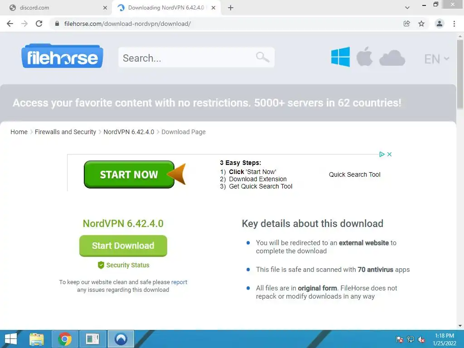Close the discord.com tab
The image size is (464, 348).
105,8
